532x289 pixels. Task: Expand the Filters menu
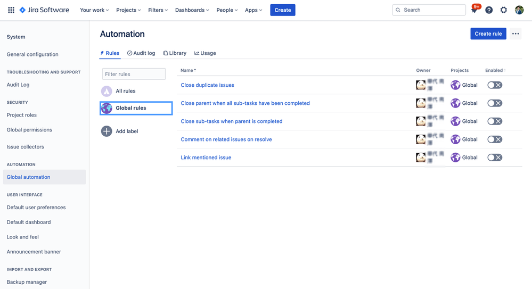point(158,10)
